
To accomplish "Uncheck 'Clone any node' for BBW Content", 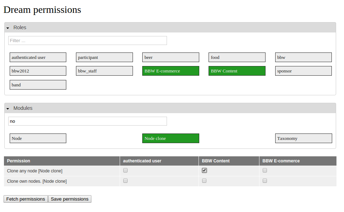I will point(204,171).
